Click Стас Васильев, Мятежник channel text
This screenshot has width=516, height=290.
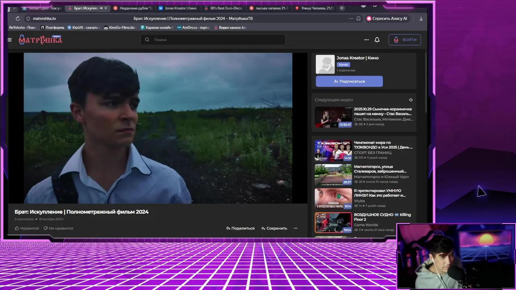tap(383, 119)
